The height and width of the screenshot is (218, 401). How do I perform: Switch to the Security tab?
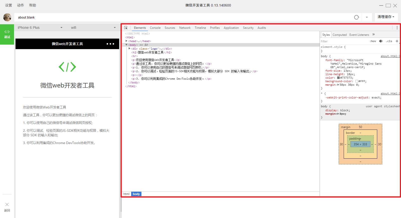click(248, 28)
